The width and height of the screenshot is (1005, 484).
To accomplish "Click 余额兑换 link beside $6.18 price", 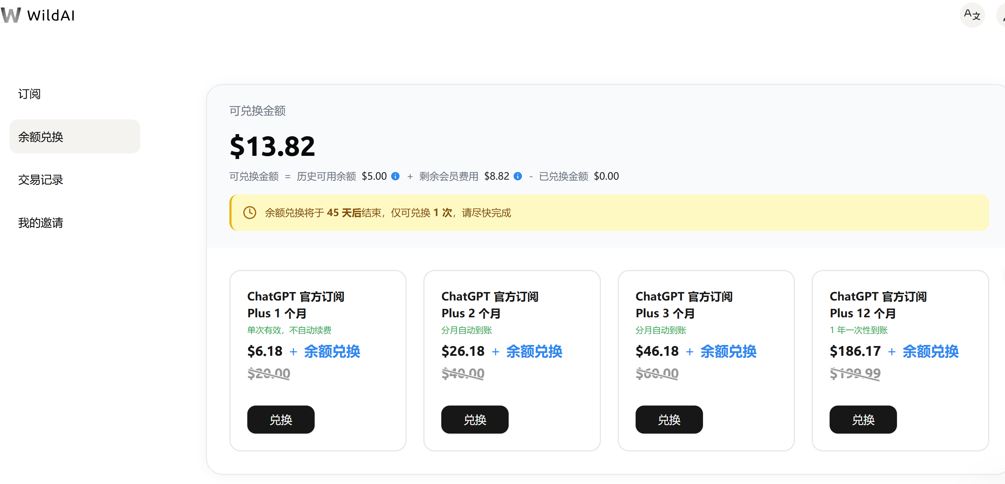I will (x=332, y=351).
